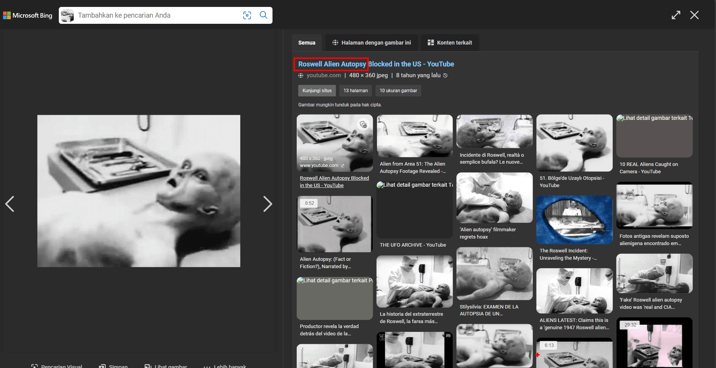Switch to the 'Halaman dengan gambar ini' tab
This screenshot has width=716, height=368.
pos(371,43)
